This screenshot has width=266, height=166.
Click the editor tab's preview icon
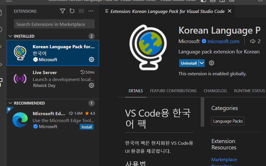(x=107, y=11)
